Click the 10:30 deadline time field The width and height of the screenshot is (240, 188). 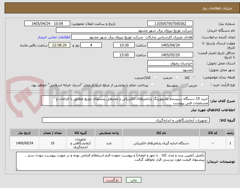coord(124,45)
